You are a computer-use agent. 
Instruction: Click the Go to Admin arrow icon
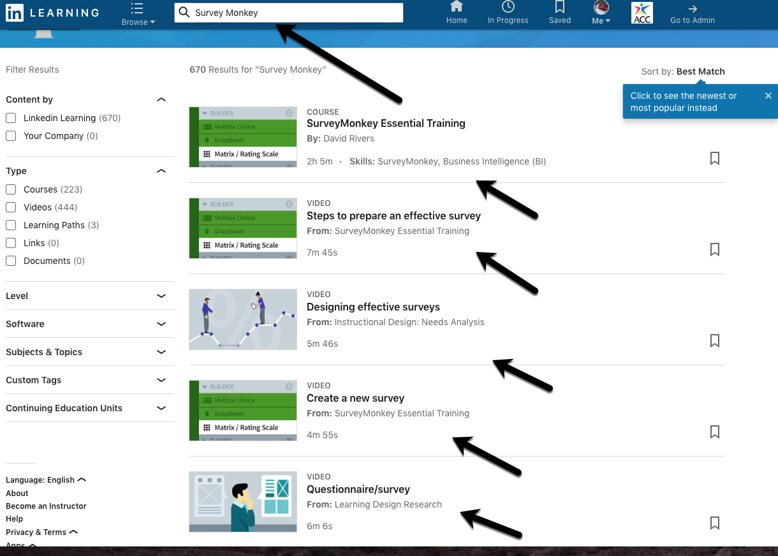click(x=693, y=9)
